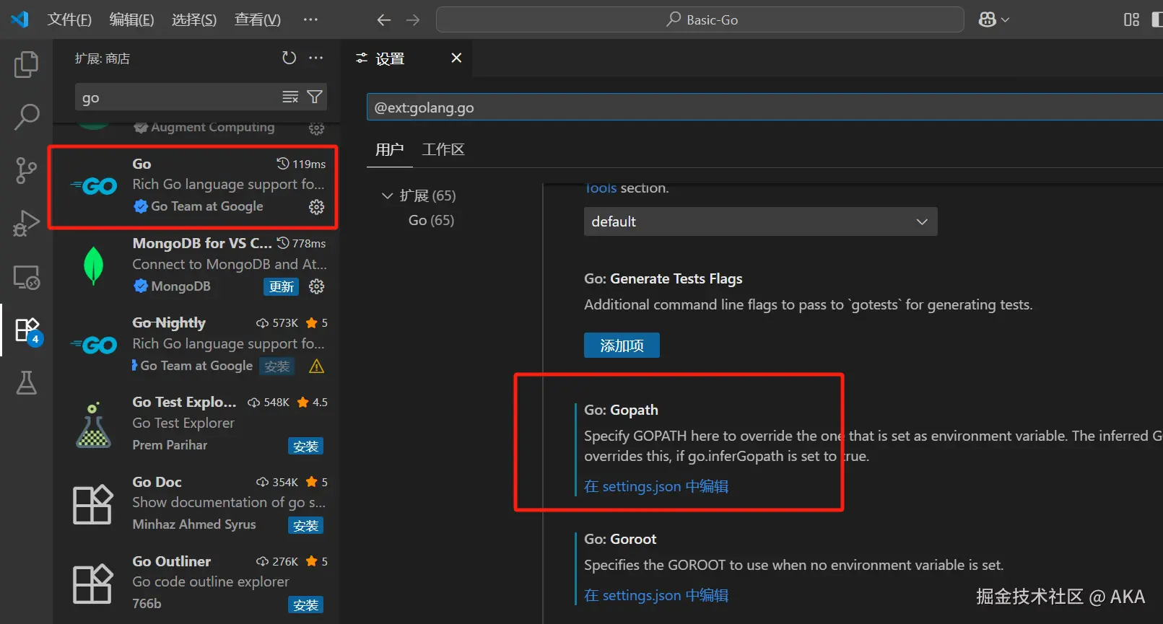The height and width of the screenshot is (624, 1163).
Task: Close the Settings tab
Action: tap(456, 58)
